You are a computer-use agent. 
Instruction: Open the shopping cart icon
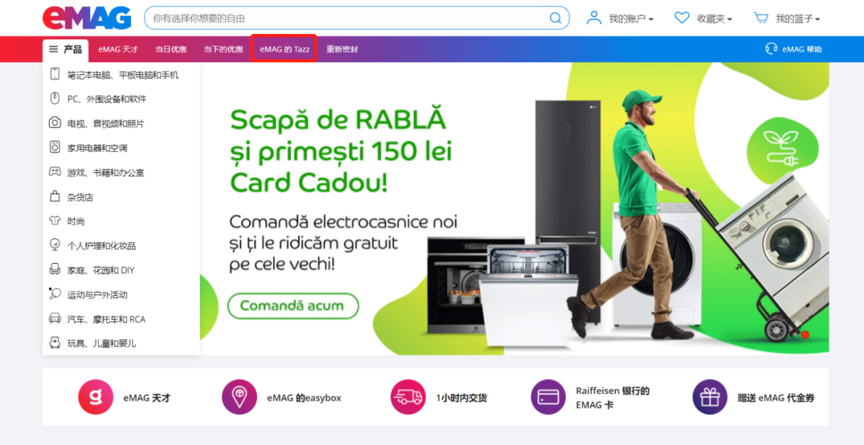point(761,18)
